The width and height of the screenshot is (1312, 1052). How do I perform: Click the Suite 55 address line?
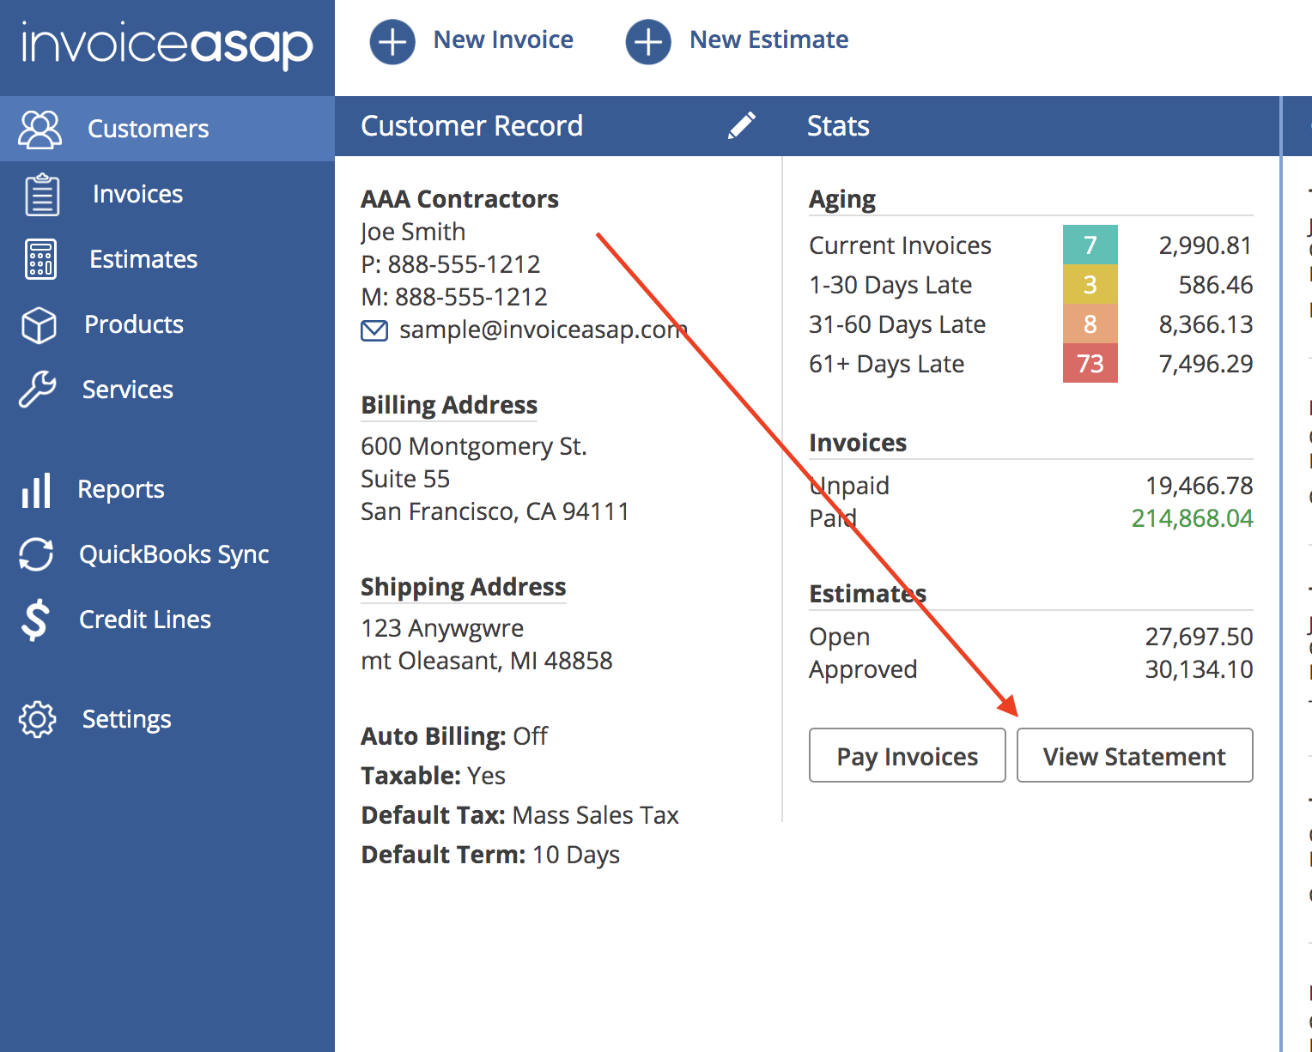pyautogui.click(x=405, y=479)
